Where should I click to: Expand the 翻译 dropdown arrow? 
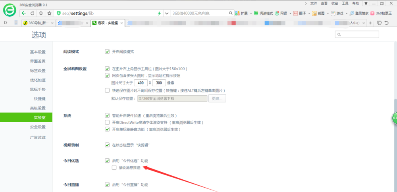pos(309,13)
